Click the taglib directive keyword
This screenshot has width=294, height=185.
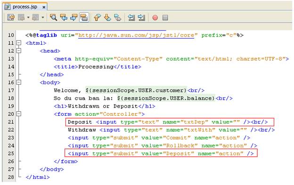point(47,35)
